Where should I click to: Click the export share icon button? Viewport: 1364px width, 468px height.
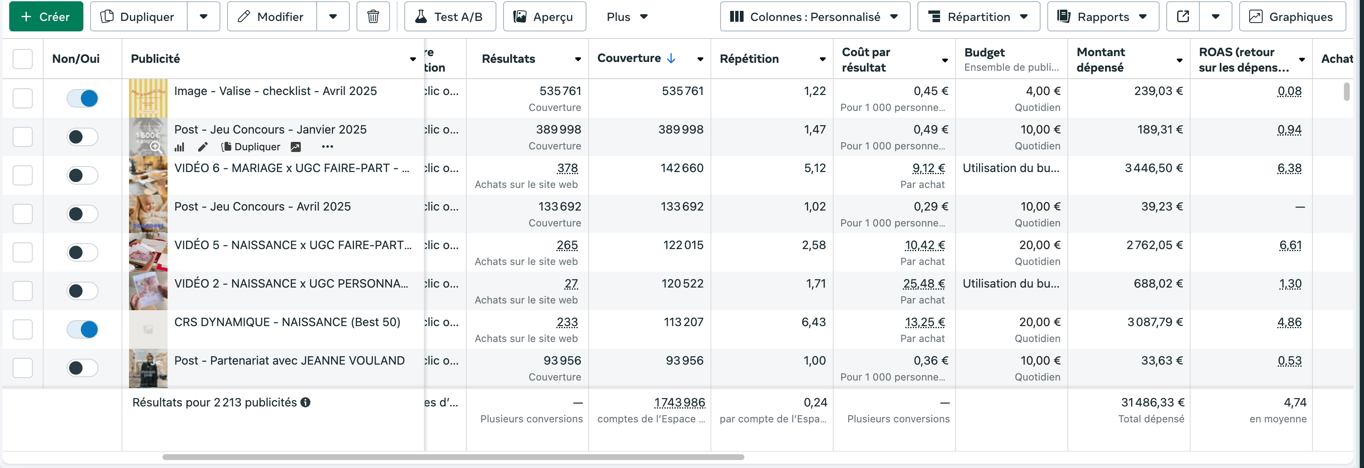(1182, 17)
